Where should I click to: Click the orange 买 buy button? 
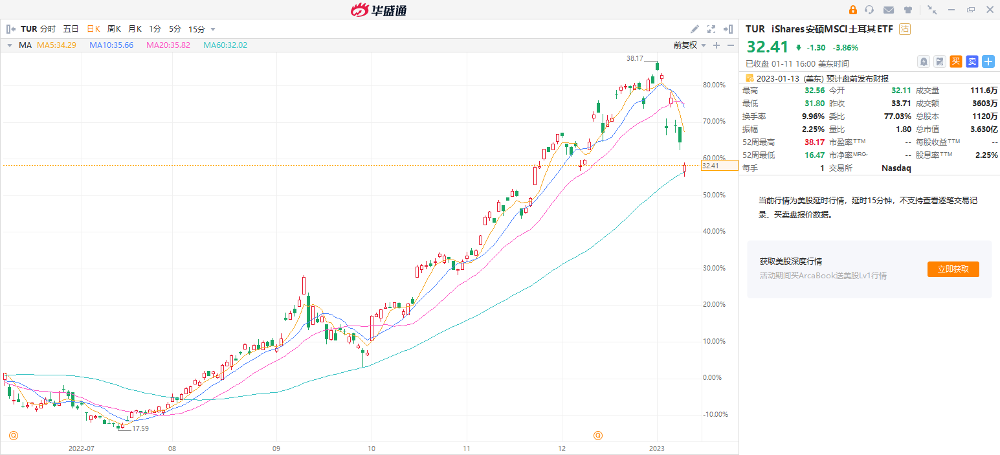tap(956, 61)
